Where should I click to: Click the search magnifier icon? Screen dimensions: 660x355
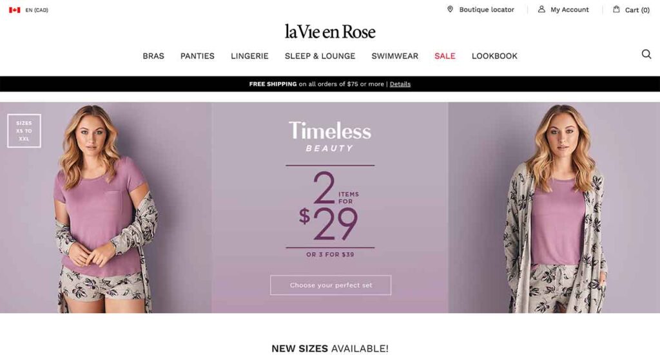coord(646,54)
